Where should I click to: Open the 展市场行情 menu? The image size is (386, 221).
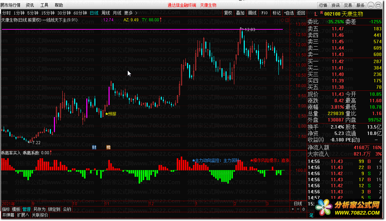pyautogui.click(x=10, y=5)
